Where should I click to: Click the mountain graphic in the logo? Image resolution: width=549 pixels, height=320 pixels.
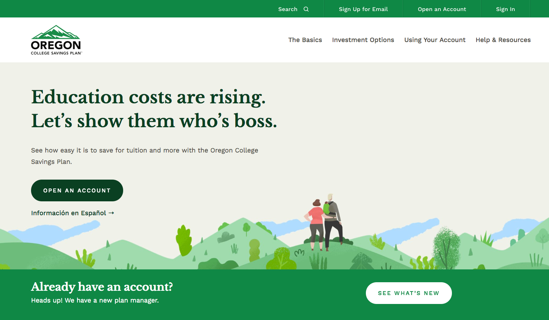click(56, 32)
